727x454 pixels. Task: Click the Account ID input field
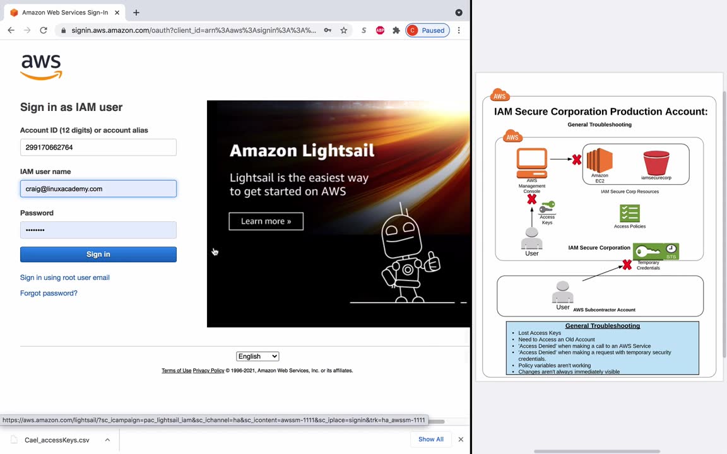(98, 148)
